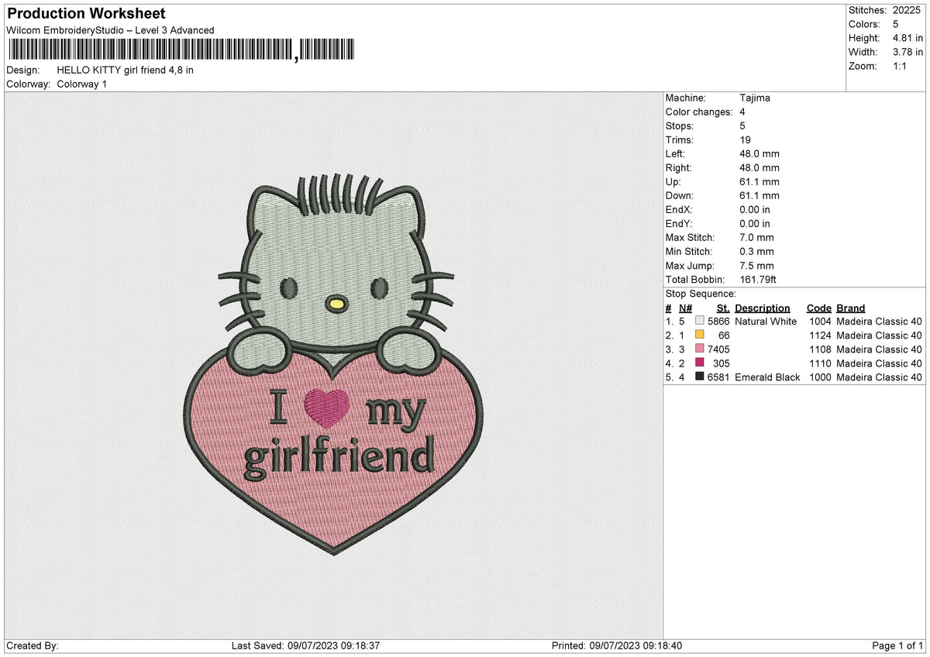The image size is (930, 657).
Task: Click 'Wilcom EmbroideryStudio – Level 3 Advanced' text
Action: pos(110,30)
